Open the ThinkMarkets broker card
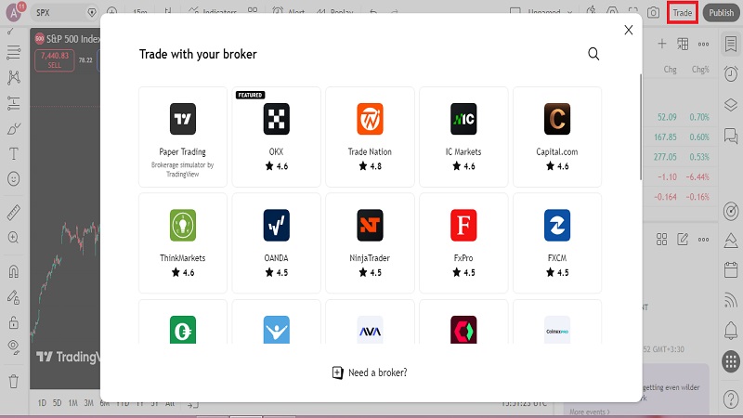The image size is (743, 418). point(182,243)
